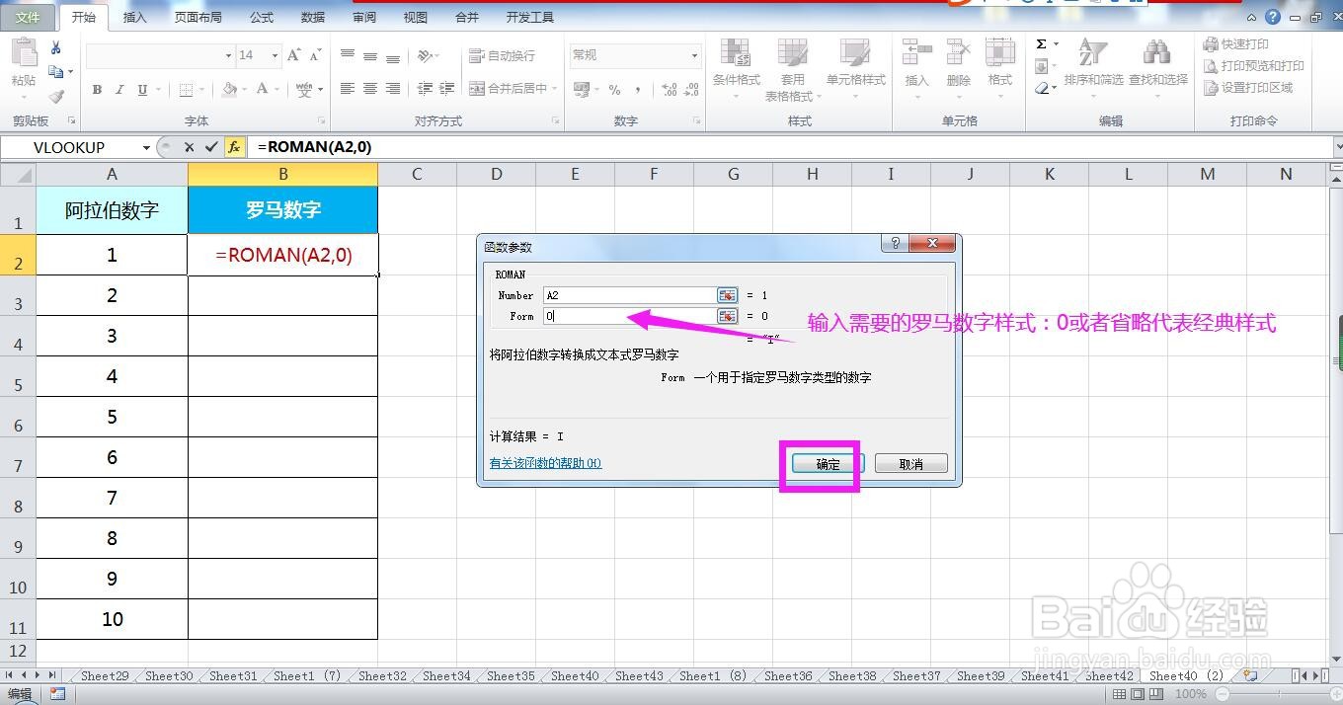The height and width of the screenshot is (705, 1343).
Task: Click the collapse-dialog icon beside the Form field
Action: (x=727, y=316)
